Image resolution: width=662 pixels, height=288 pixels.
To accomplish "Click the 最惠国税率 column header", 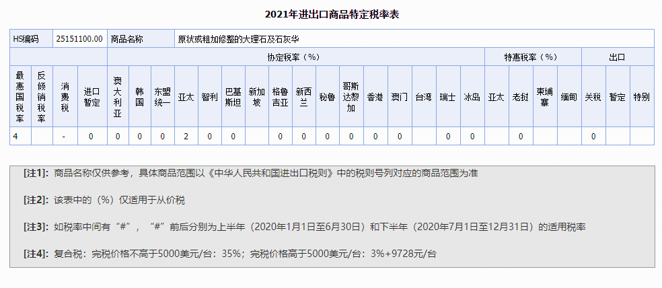I will (20, 97).
